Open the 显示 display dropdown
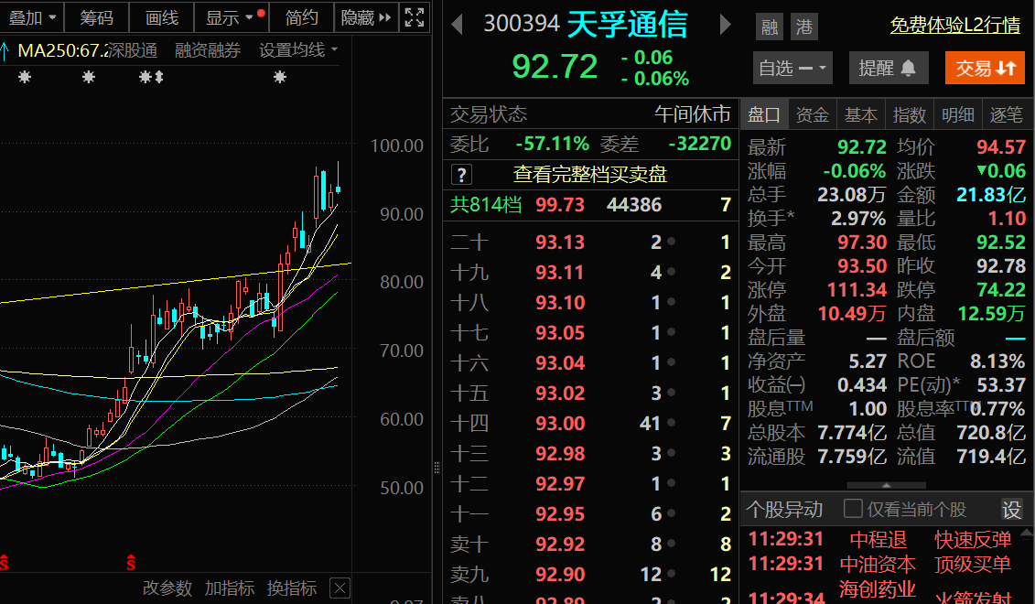 (x=230, y=17)
